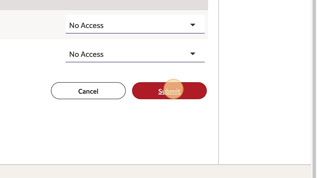Cancel the access changes
The image size is (317, 178).
[88, 91]
